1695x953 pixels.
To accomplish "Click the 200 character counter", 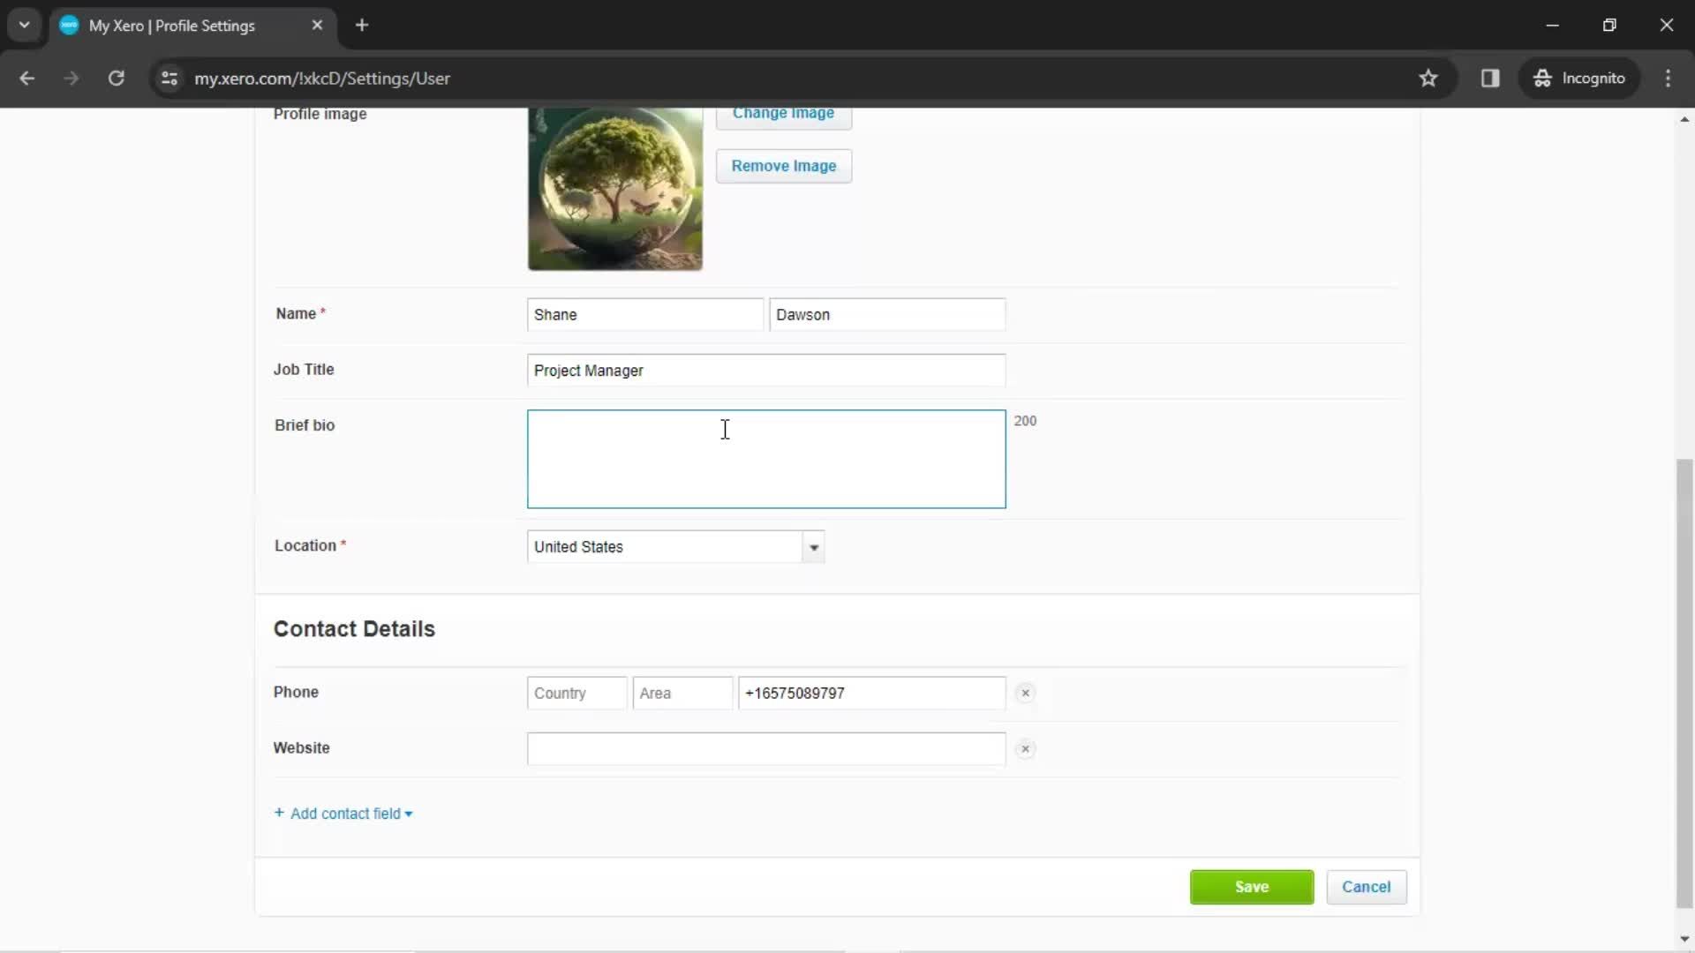I will 1025,421.
